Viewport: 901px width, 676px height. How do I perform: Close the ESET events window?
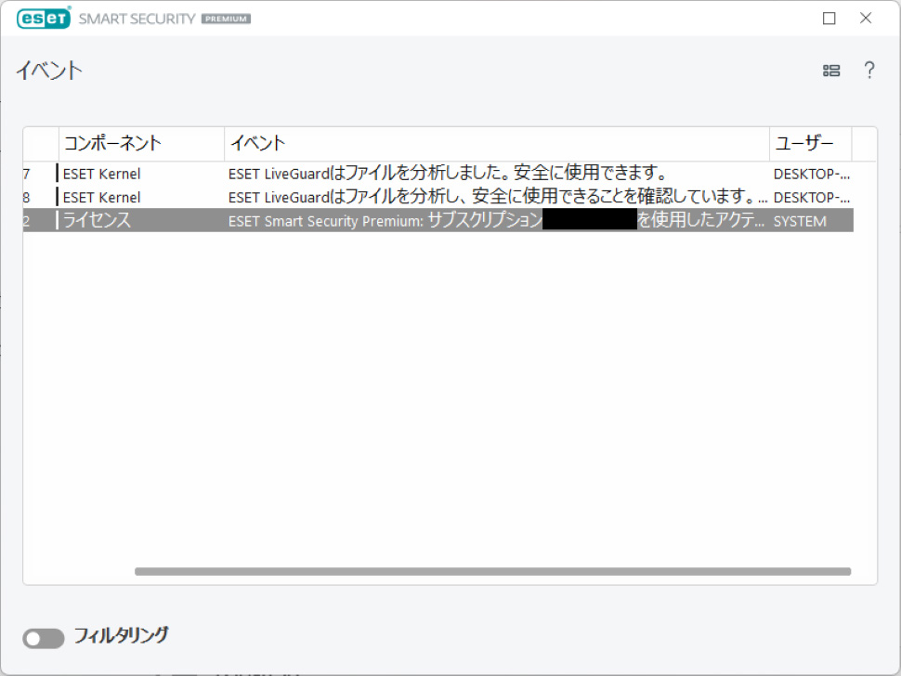pyautogui.click(x=866, y=19)
